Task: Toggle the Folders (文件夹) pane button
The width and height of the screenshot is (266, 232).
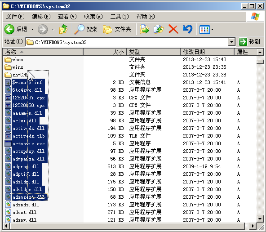Action: (117, 29)
